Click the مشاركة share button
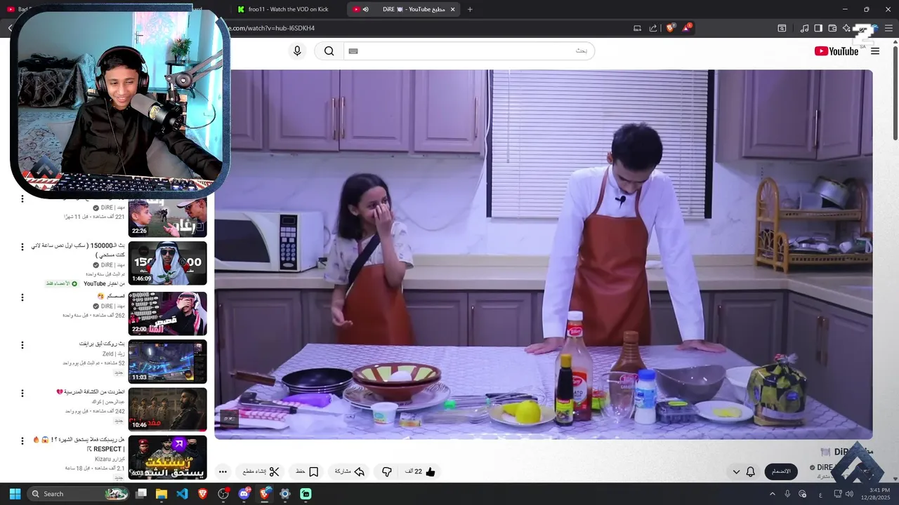899x505 pixels. (x=350, y=472)
